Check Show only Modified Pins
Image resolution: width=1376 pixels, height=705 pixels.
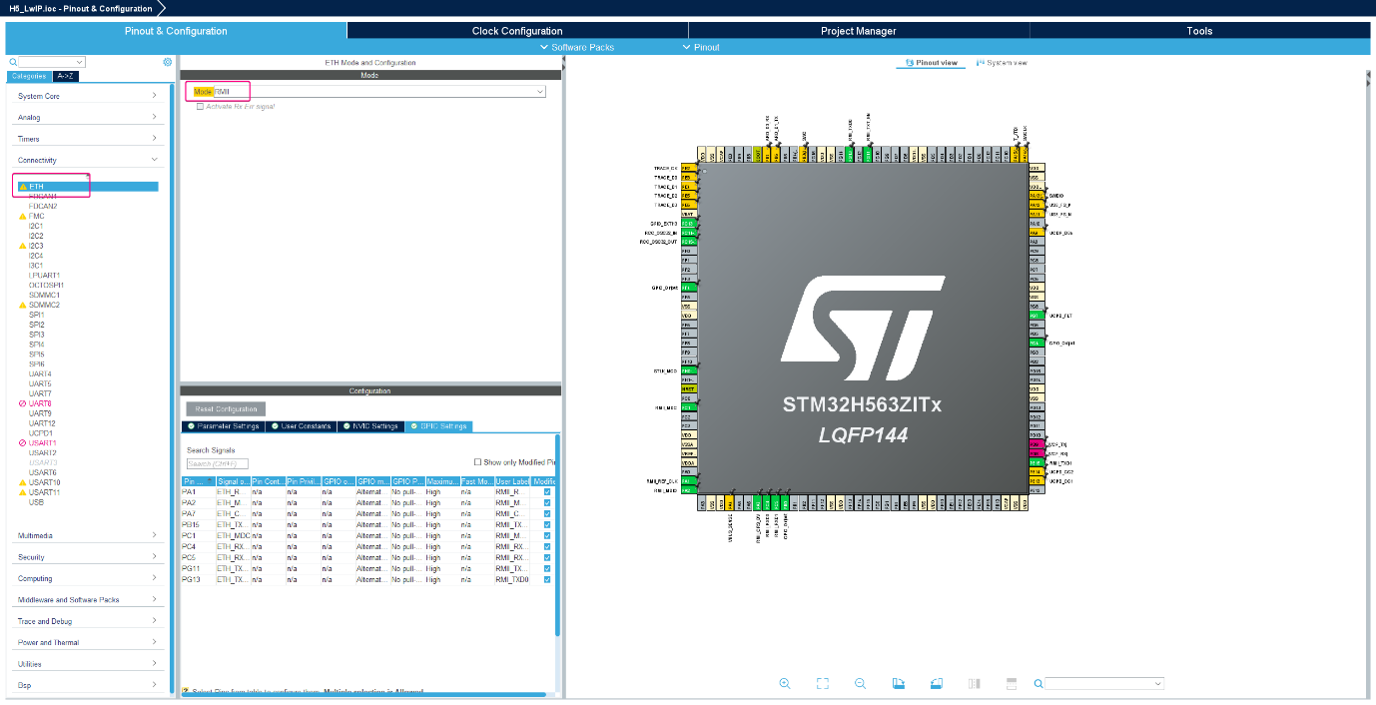point(478,461)
